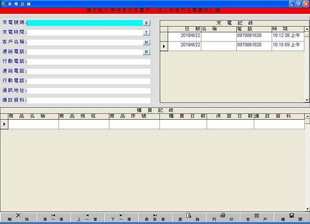Click the H button beside 連絡電話
Viewport: 310px width, 224px height.
(x=146, y=52)
